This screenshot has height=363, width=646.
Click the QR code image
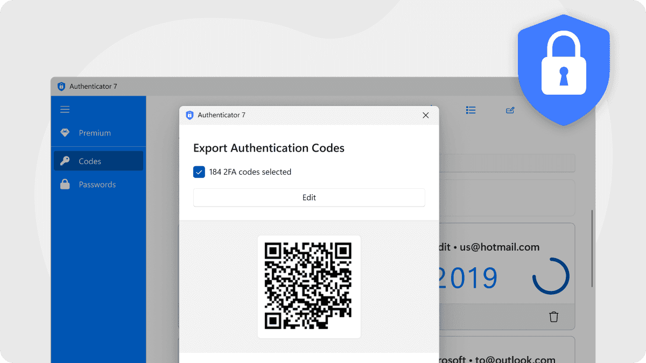click(x=308, y=286)
